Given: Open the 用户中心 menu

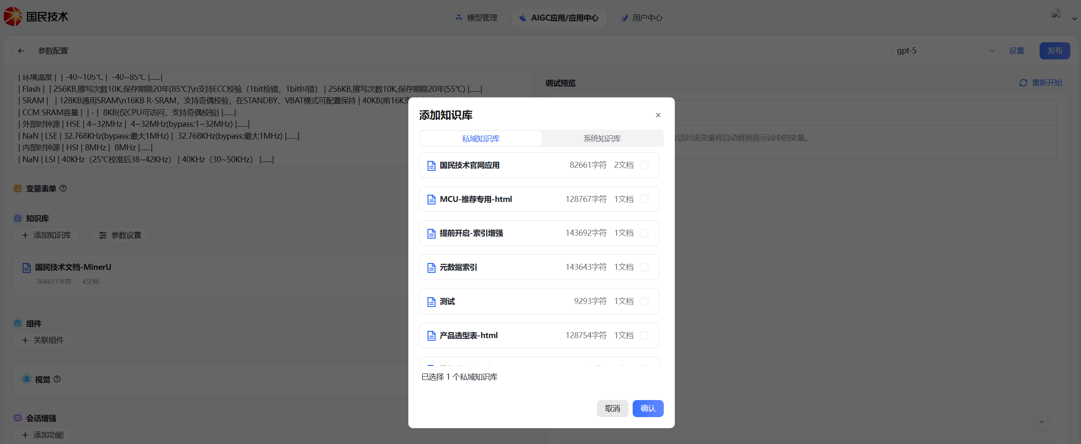Looking at the screenshot, I should pos(642,18).
